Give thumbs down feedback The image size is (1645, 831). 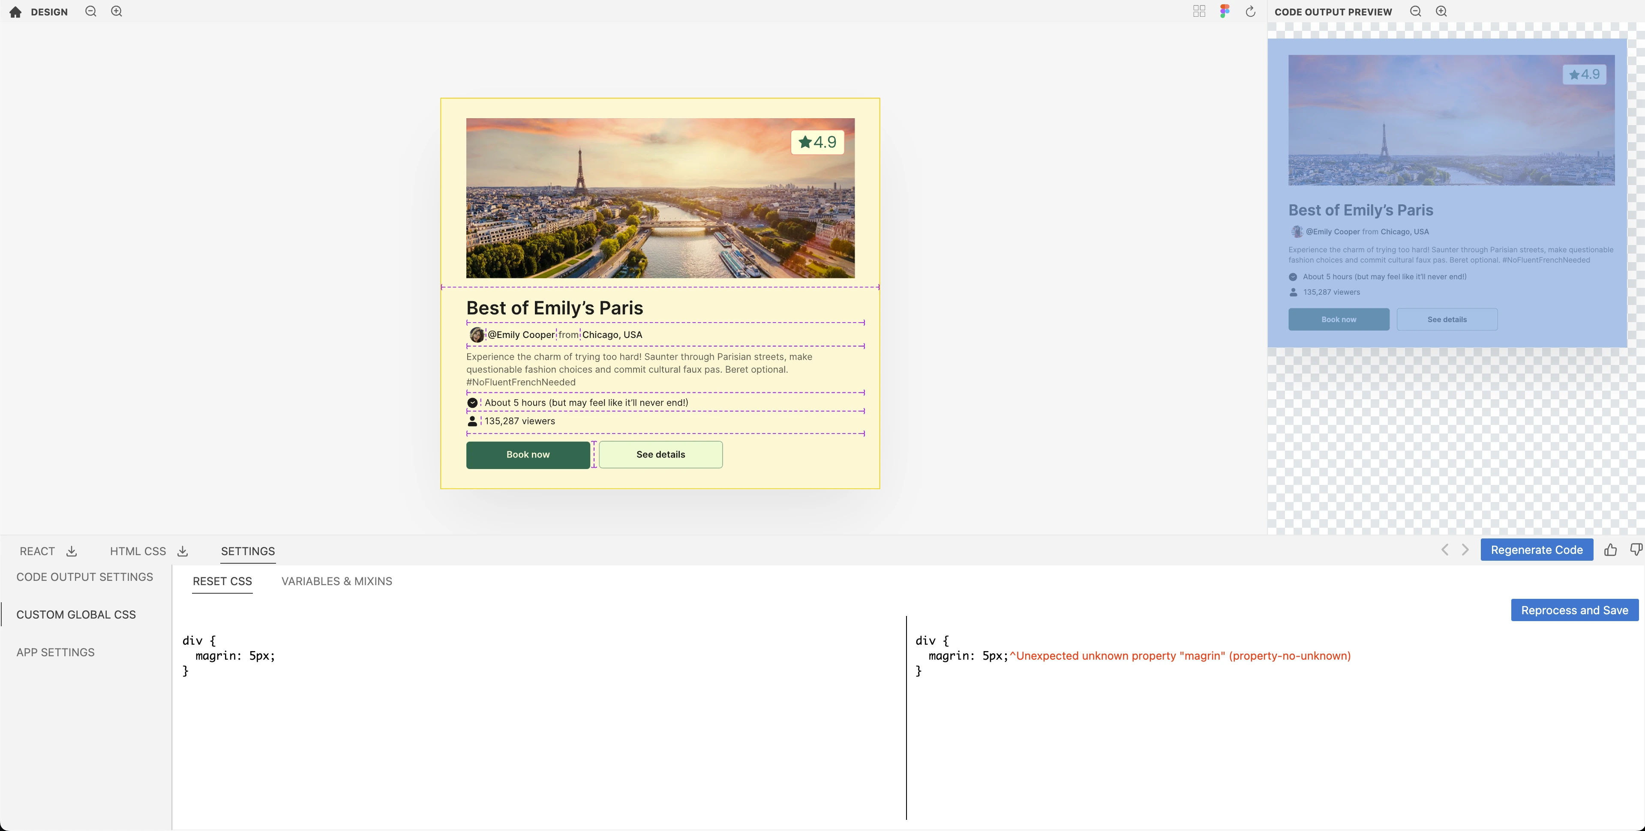[x=1636, y=550]
